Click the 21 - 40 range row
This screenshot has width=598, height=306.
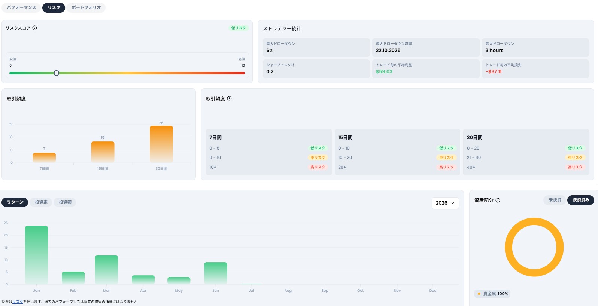526,157
